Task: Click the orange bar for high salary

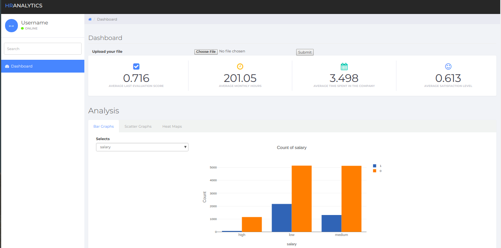Action: click(252, 224)
